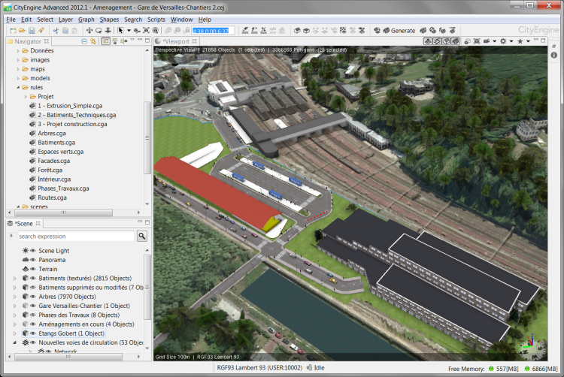Open the Layer menu
The width and height of the screenshot is (564, 377).
[x=65, y=20]
